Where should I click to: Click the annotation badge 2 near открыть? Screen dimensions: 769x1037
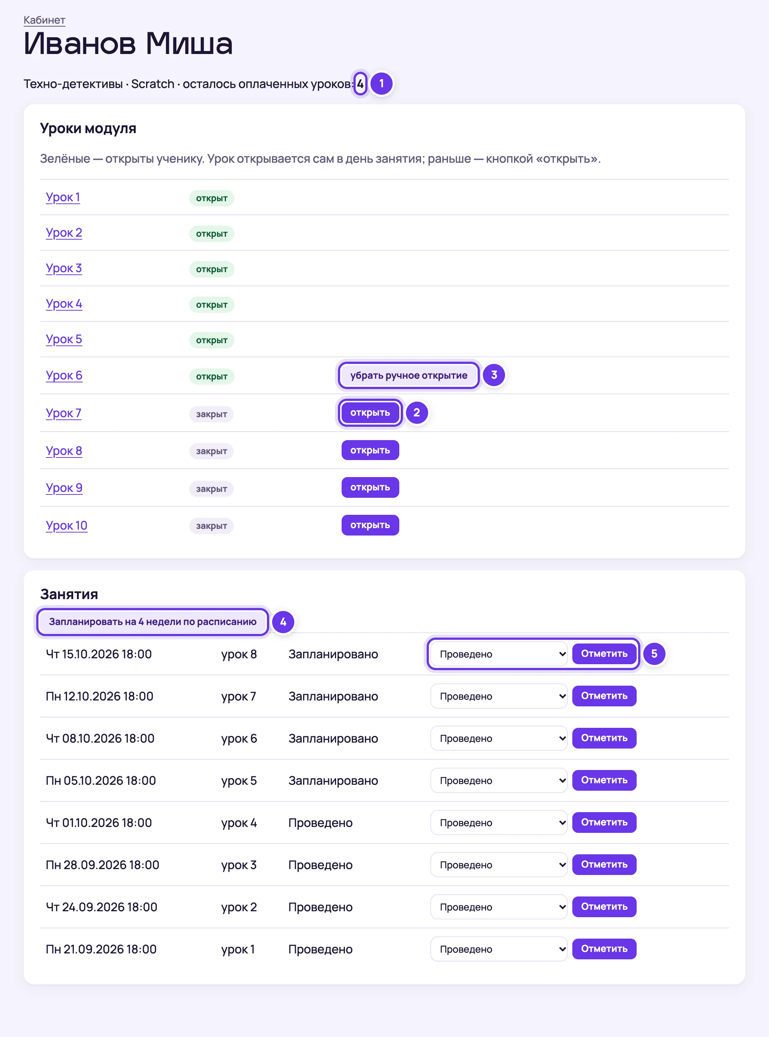click(x=417, y=413)
